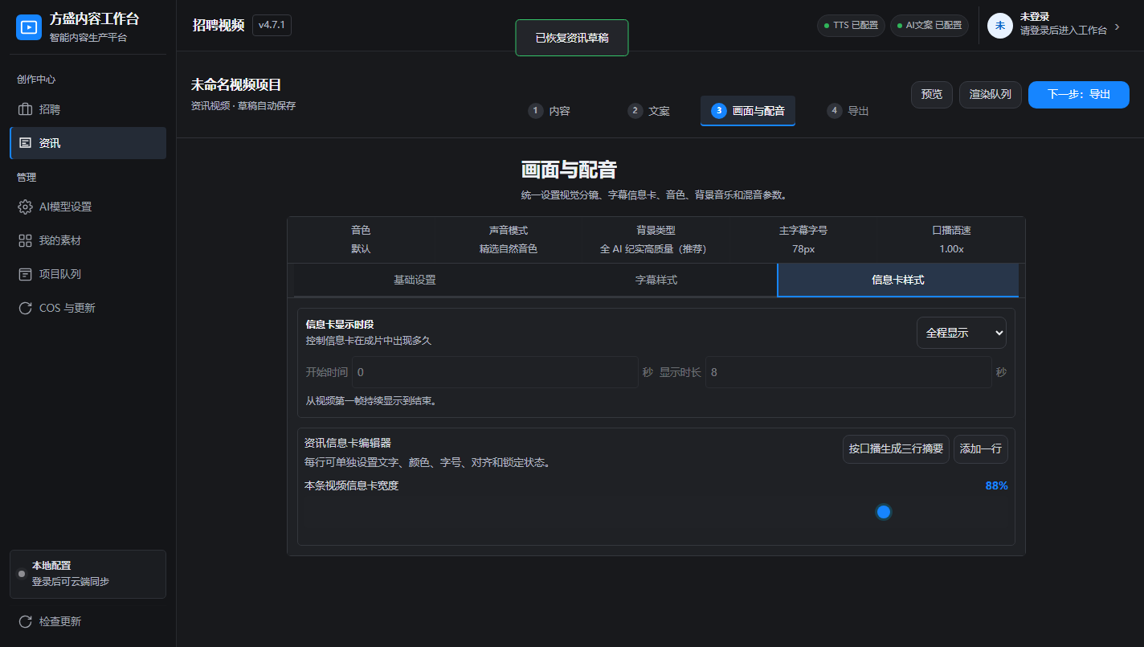Image resolution: width=1144 pixels, height=647 pixels.
Task: Click the 添加一行 button
Action: [981, 449]
